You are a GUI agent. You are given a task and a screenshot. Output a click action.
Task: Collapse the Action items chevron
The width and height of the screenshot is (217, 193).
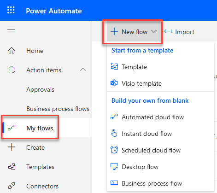pos(83,70)
